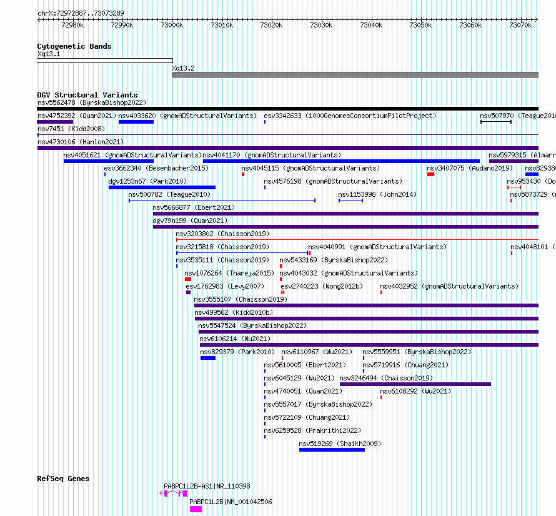Click the 73000k ruler position marker

click(x=172, y=25)
